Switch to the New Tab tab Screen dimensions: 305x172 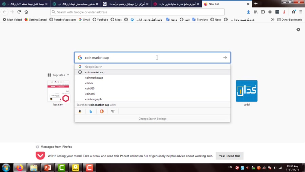point(227,4)
